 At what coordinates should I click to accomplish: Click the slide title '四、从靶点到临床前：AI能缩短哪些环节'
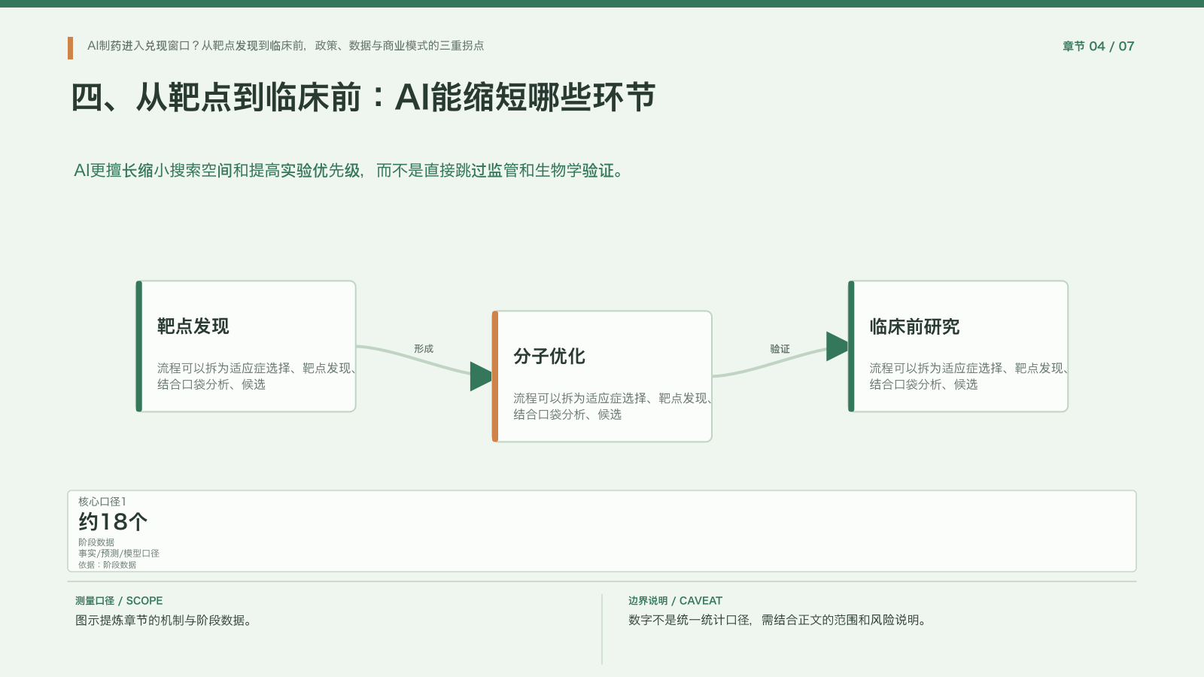pos(363,98)
